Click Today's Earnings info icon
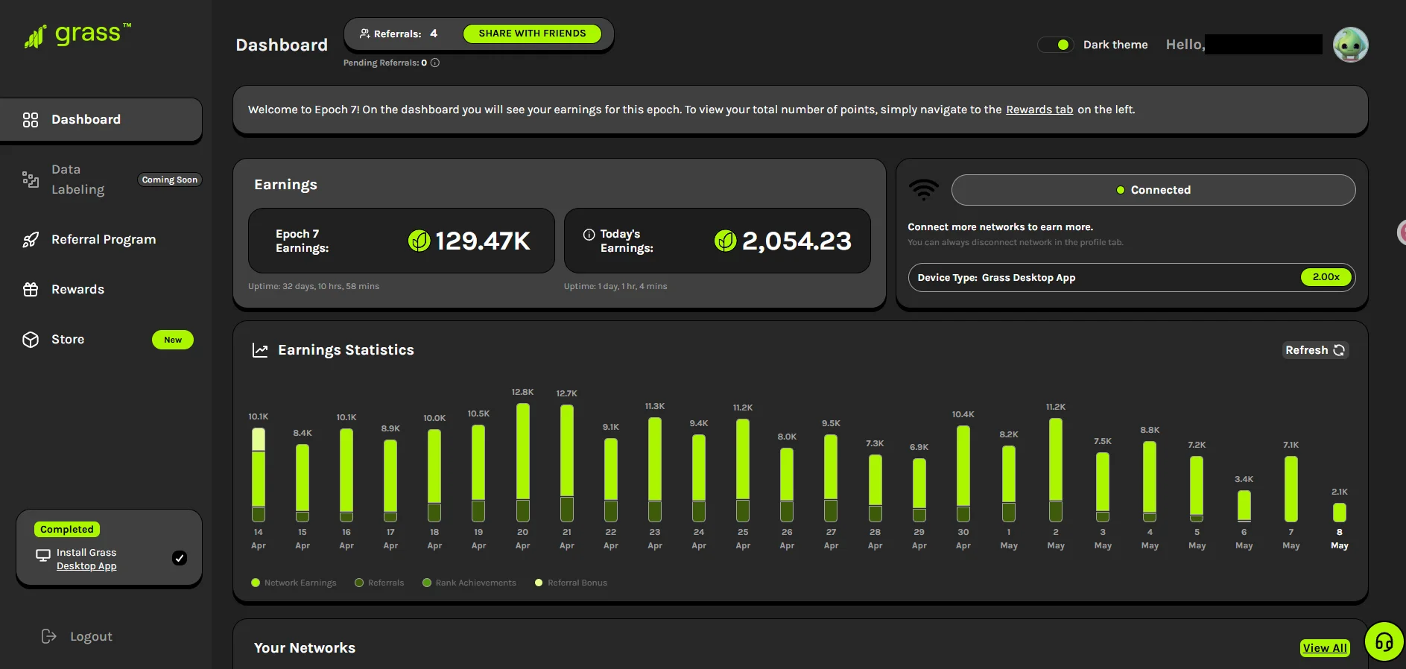 point(589,234)
